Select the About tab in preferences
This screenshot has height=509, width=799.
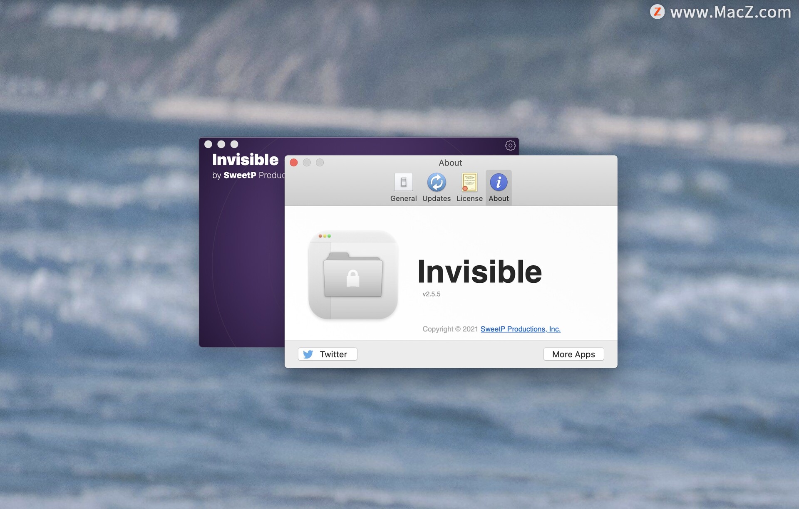(x=497, y=186)
